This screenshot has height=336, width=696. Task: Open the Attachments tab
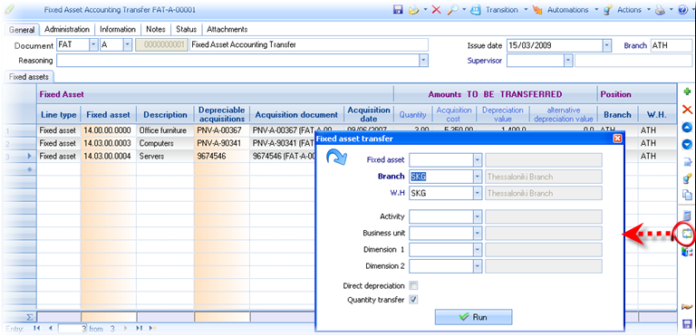[x=227, y=29]
